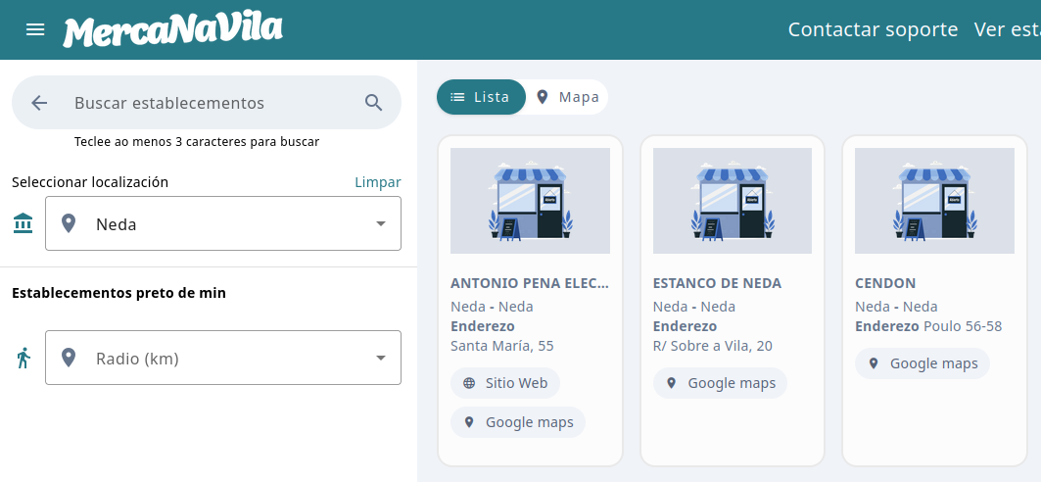
Task: Open the hamburger navigation menu
Action: point(35,29)
